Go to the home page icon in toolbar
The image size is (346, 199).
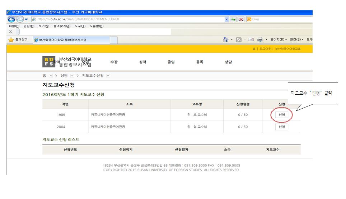(x=226, y=39)
